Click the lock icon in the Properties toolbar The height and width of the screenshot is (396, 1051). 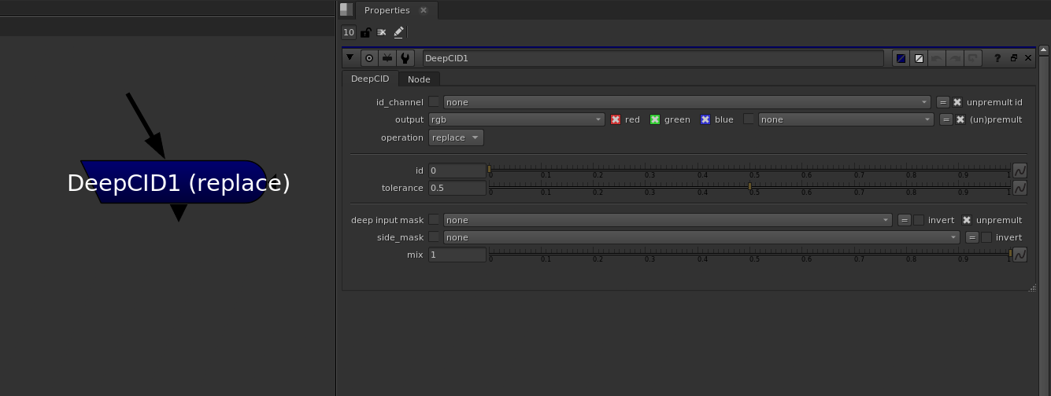(365, 32)
